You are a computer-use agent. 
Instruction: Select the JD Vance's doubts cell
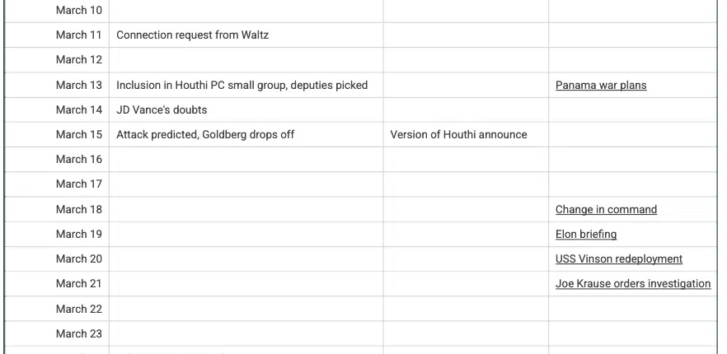pyautogui.click(x=246, y=109)
